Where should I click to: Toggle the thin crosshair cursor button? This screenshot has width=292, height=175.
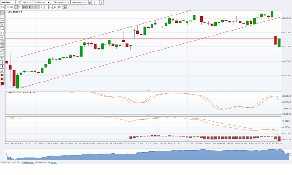(x=41, y=7)
